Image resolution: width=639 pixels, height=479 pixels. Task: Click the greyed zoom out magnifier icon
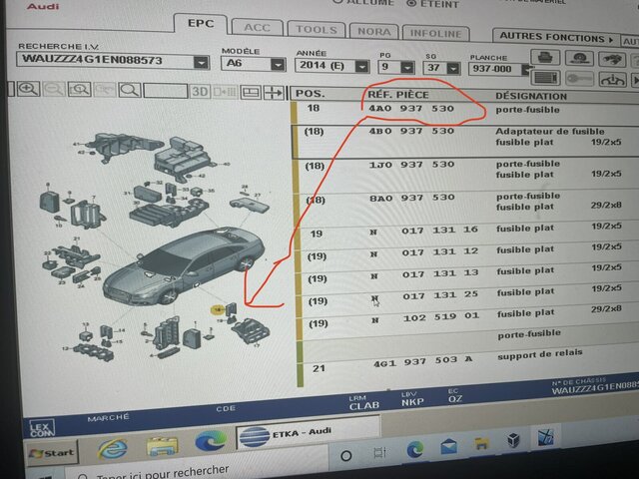[x=54, y=89]
